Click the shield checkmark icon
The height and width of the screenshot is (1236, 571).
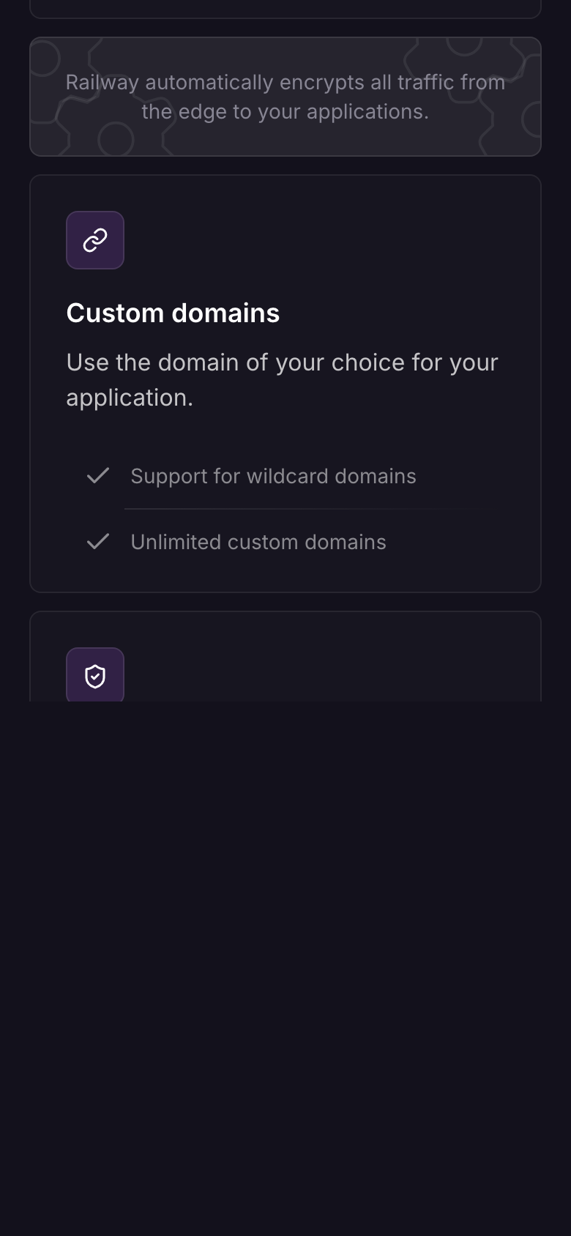tap(95, 675)
